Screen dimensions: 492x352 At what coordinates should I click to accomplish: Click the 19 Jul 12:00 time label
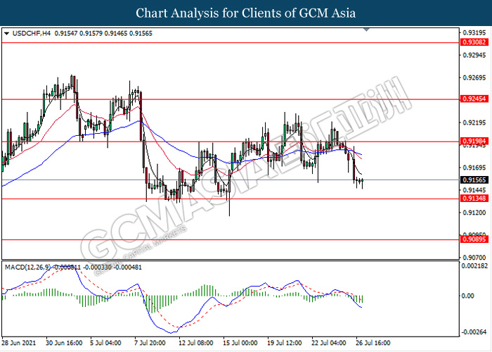285,343
